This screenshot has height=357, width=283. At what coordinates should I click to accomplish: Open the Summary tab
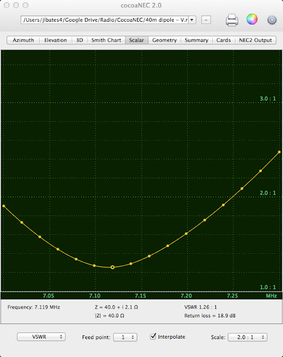point(196,40)
